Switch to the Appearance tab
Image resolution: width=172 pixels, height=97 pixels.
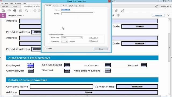[57, 6]
